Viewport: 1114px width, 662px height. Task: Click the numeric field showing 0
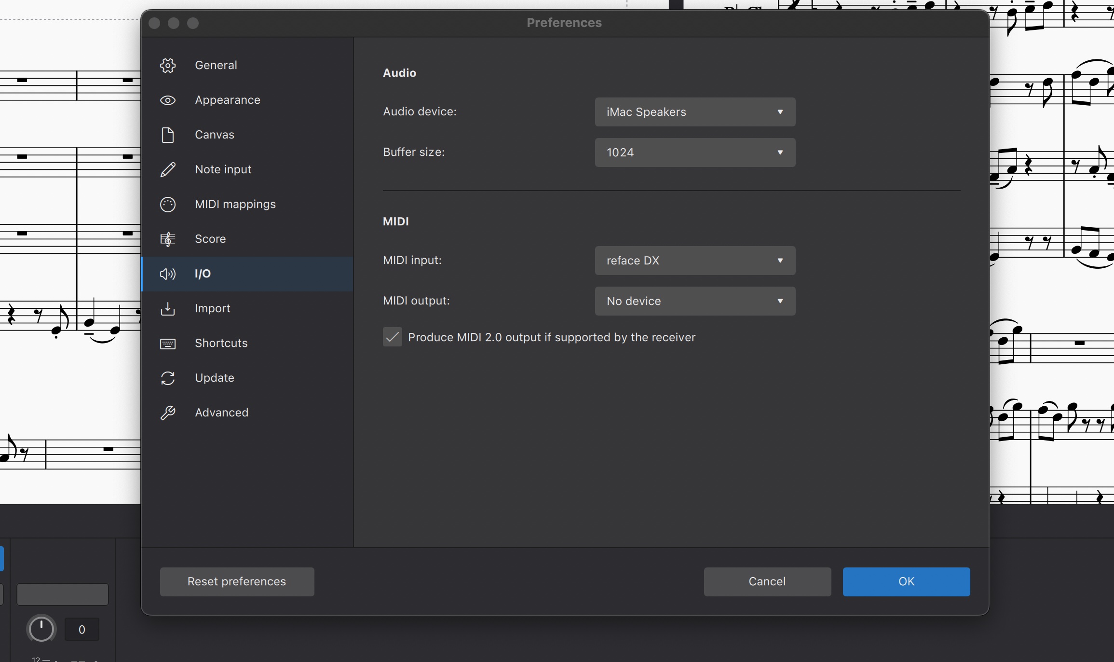coord(82,629)
